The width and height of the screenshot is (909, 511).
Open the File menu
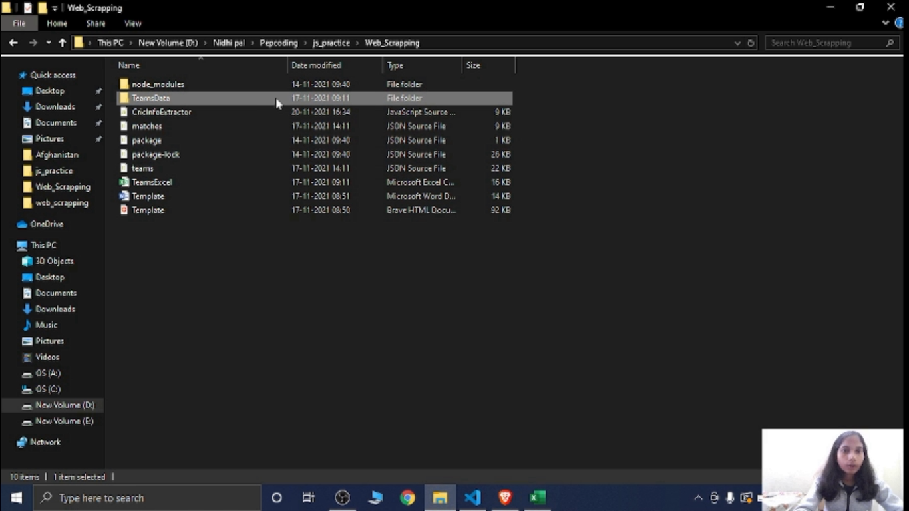click(x=19, y=23)
